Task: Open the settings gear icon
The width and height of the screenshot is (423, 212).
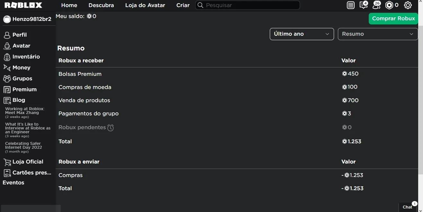Action: (408, 5)
